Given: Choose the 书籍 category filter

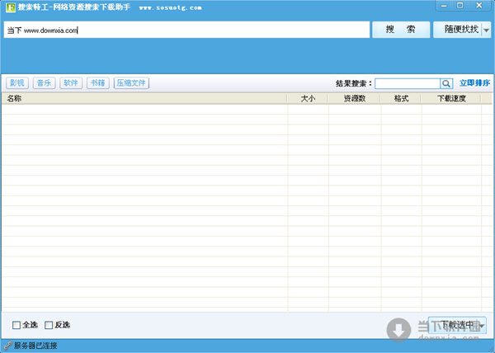Looking at the screenshot, I should coord(97,83).
